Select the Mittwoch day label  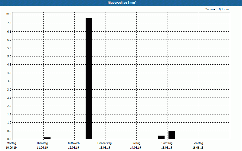point(74,143)
